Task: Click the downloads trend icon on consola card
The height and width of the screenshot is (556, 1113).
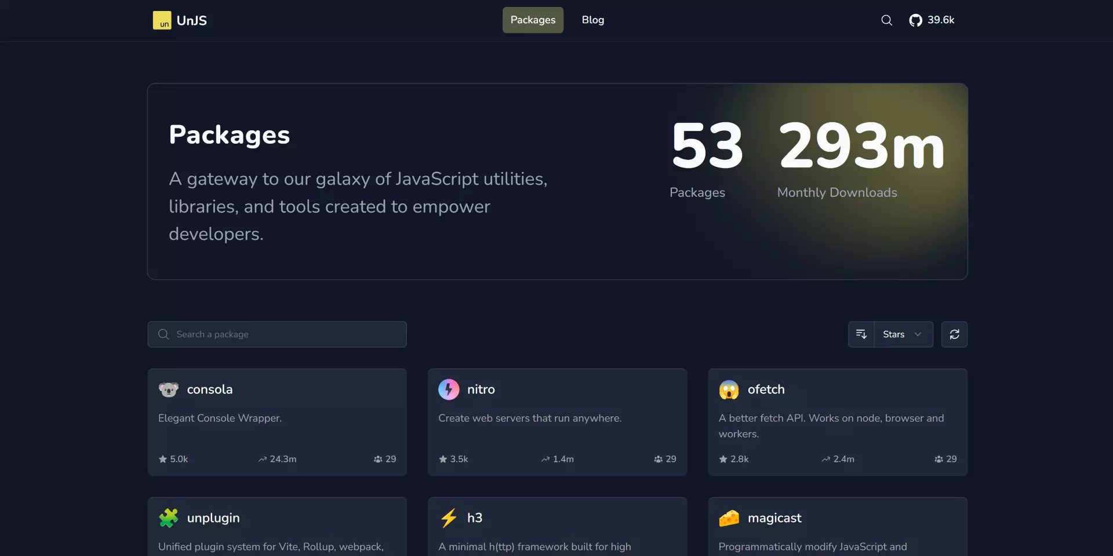Action: 262,459
